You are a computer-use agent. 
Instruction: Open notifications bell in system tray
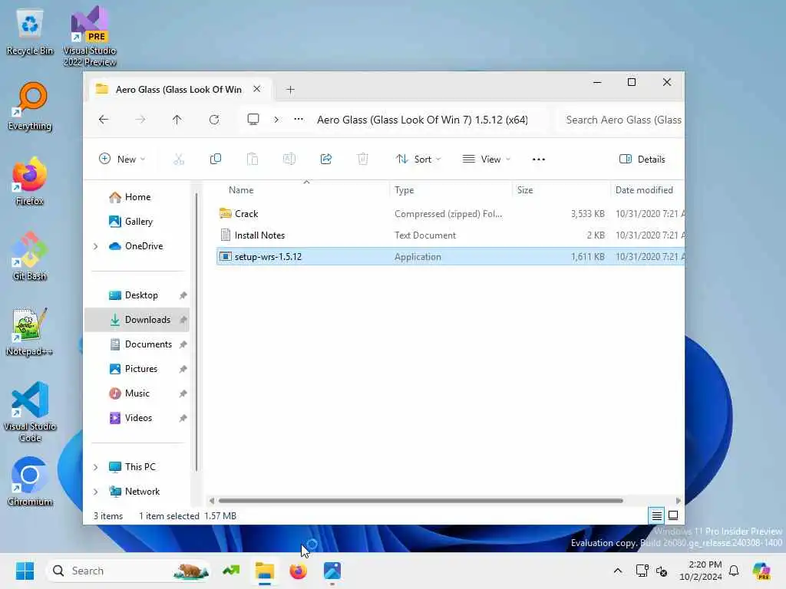tap(734, 571)
